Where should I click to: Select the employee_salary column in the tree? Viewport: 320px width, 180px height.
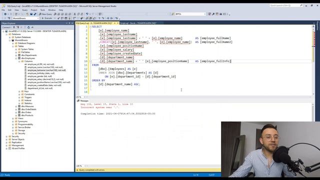click(45, 79)
